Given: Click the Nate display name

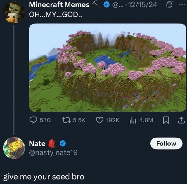Looking at the screenshot, I should point(37,143).
